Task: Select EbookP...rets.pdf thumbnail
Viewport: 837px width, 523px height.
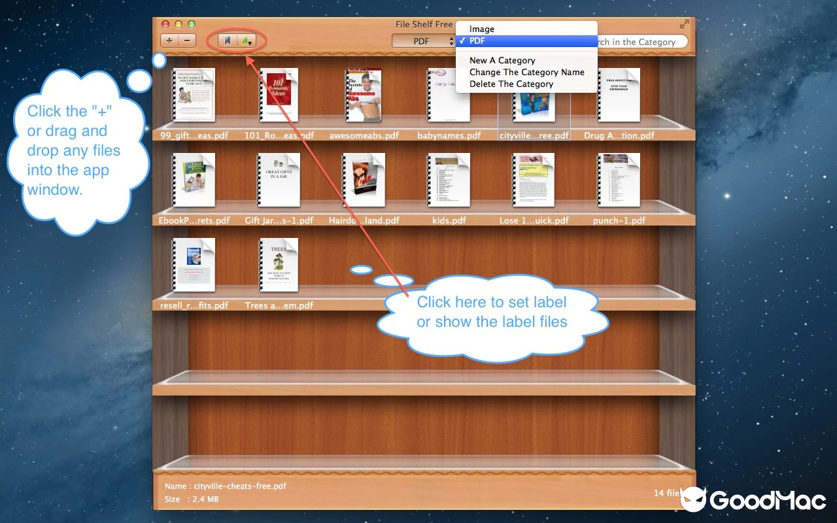Action: [194, 180]
